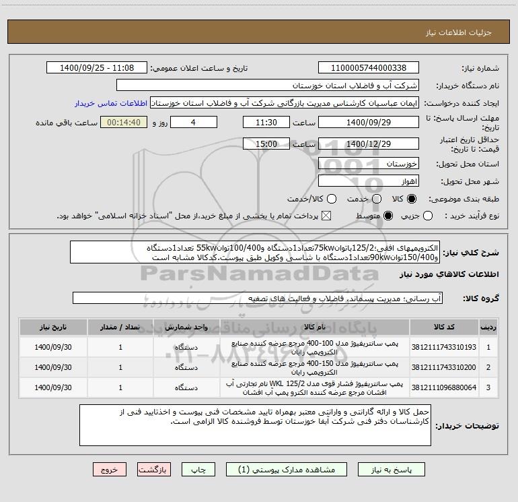
Task: Open مشاهده مدارک پیوستی (1) button
Action: pos(287,470)
